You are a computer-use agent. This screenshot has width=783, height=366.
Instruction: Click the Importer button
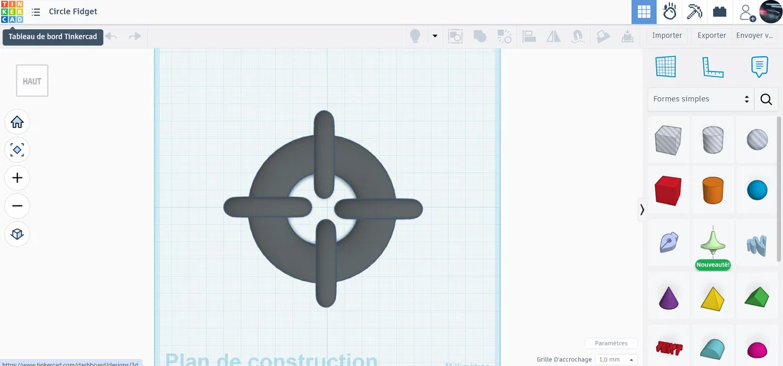667,35
